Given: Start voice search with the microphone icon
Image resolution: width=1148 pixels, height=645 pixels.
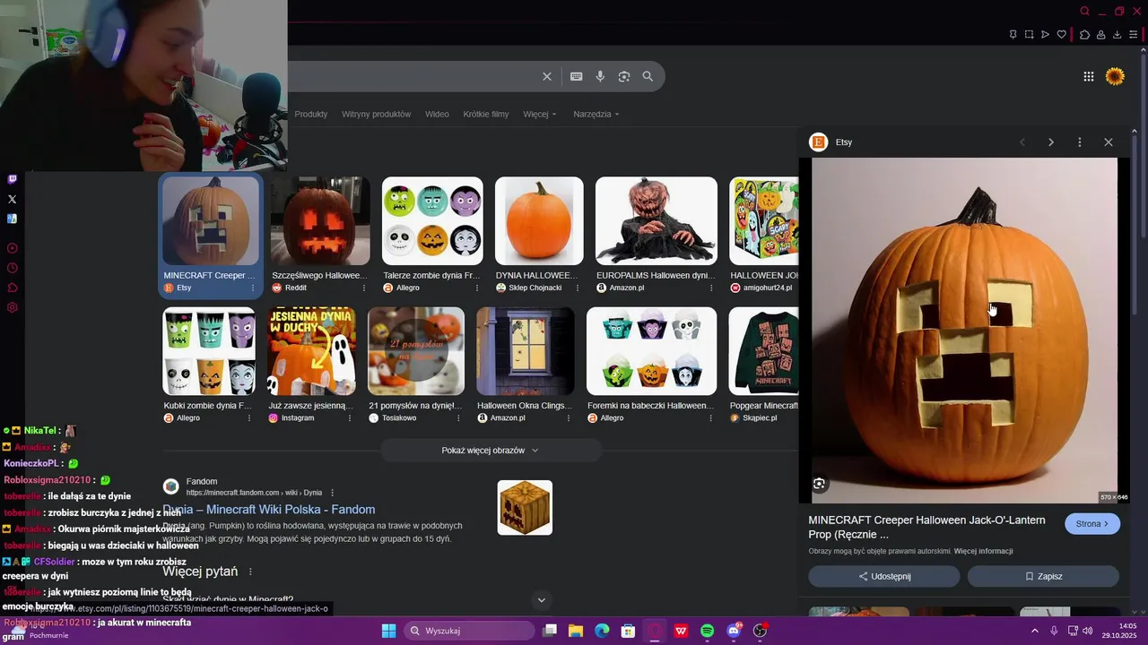Looking at the screenshot, I should (x=600, y=76).
